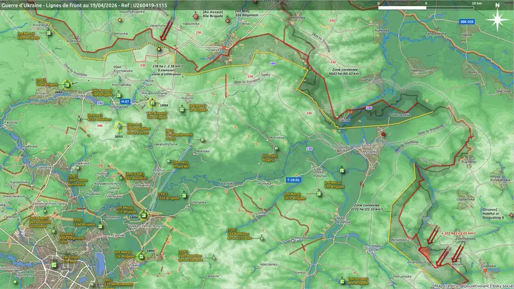Click the 21e Brigade Inf Meca marker

[342, 170]
